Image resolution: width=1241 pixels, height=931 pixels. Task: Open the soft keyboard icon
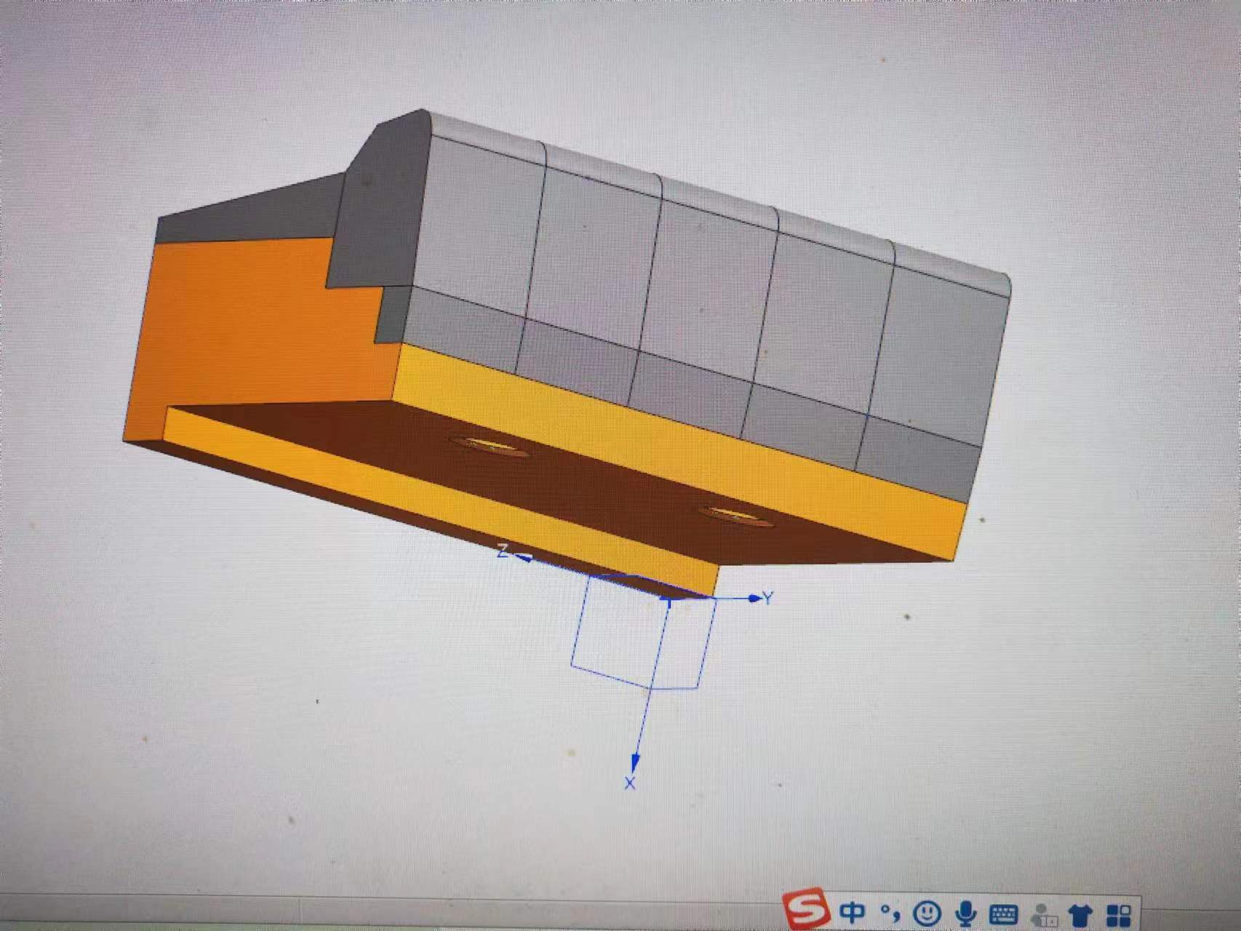pos(1004,914)
